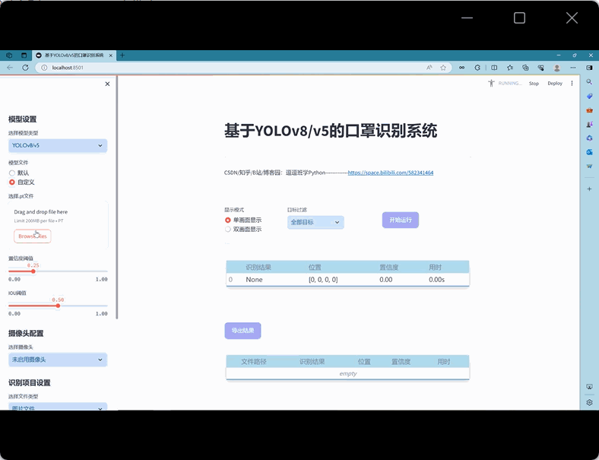599x460 pixels.
Task: Open a new browser tab
Action: coord(122,55)
